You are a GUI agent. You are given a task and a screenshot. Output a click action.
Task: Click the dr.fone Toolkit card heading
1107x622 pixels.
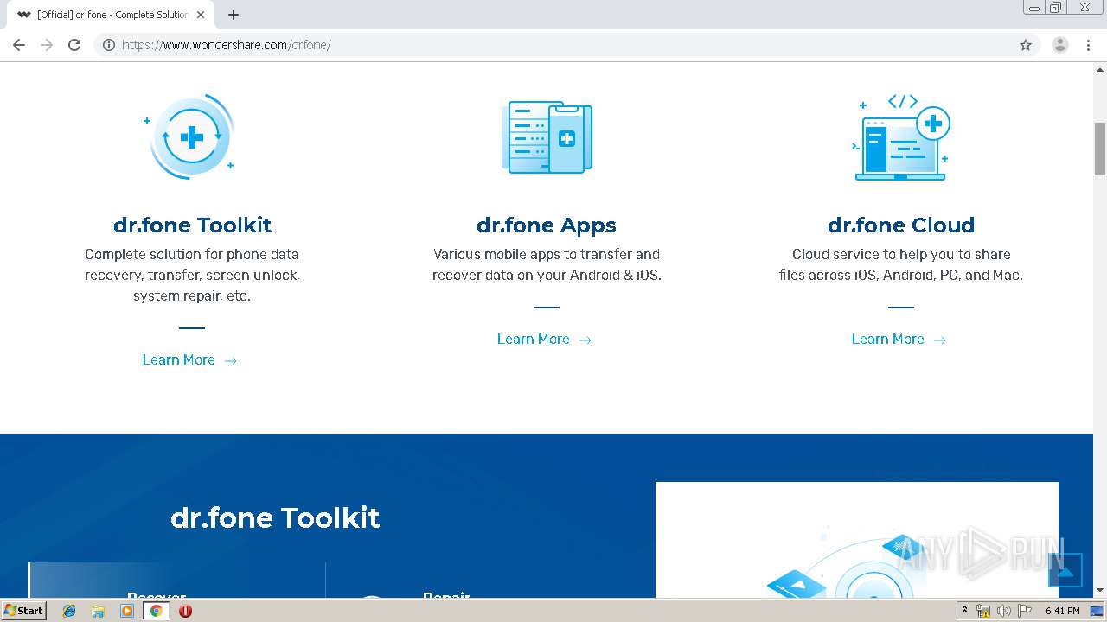pyautogui.click(x=192, y=225)
